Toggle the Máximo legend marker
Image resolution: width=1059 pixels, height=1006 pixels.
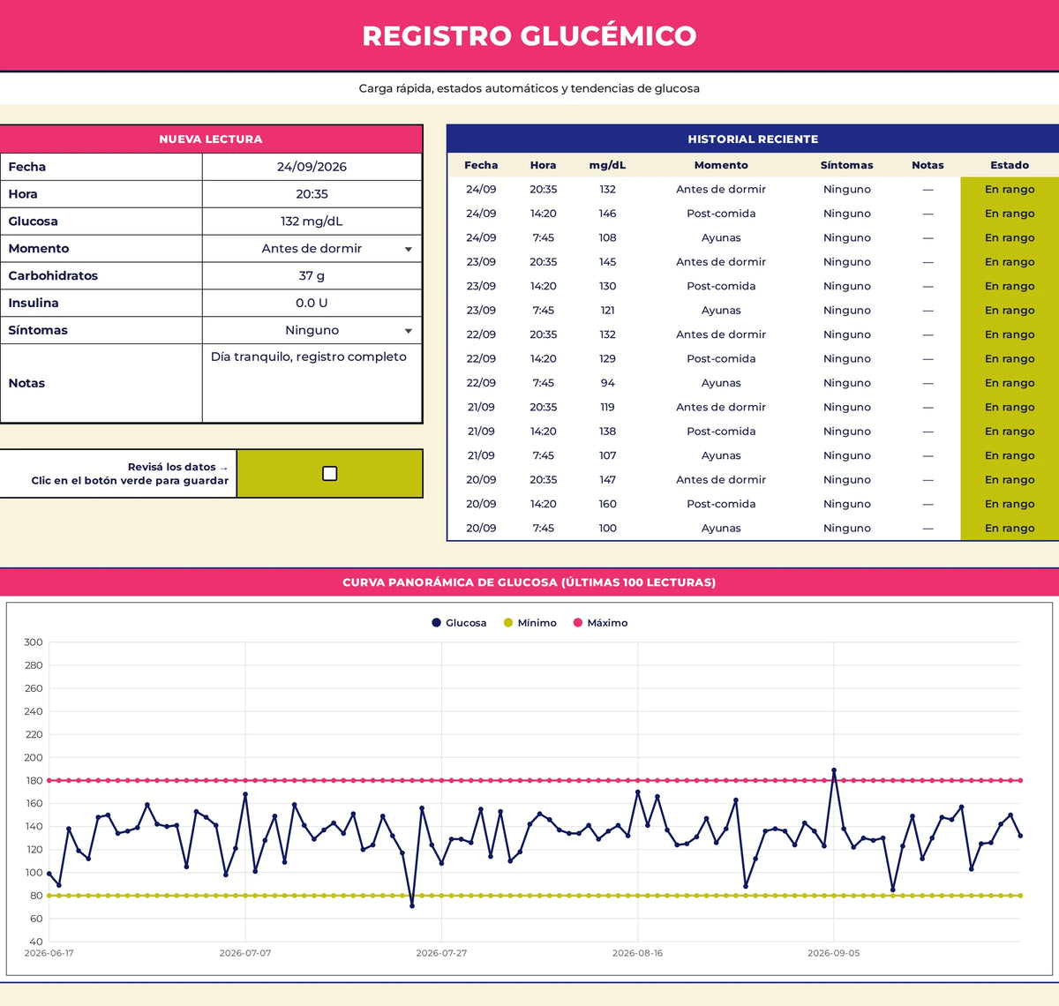click(x=578, y=623)
